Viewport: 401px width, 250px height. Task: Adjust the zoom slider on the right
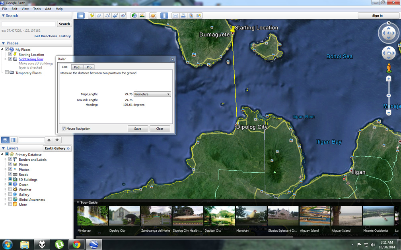[x=389, y=95]
